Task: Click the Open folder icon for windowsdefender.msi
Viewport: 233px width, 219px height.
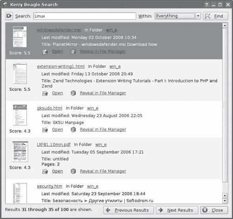Action: [45, 51]
